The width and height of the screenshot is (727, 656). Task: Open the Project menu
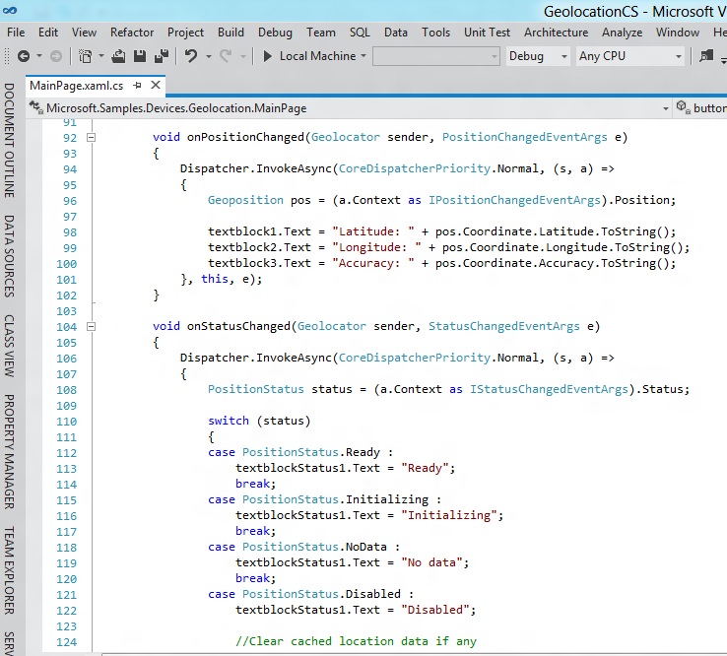(x=185, y=33)
